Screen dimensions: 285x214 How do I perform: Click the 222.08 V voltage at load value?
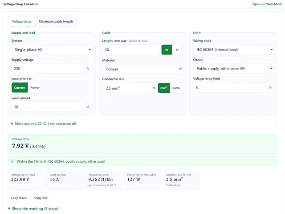coord(20,179)
